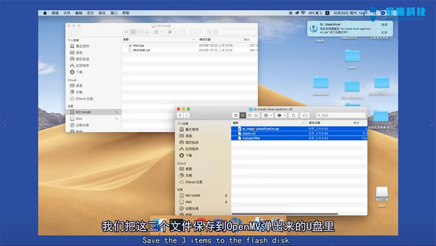Switch NO NAME window to icon view
The height and width of the screenshot is (246, 436).
126,32
